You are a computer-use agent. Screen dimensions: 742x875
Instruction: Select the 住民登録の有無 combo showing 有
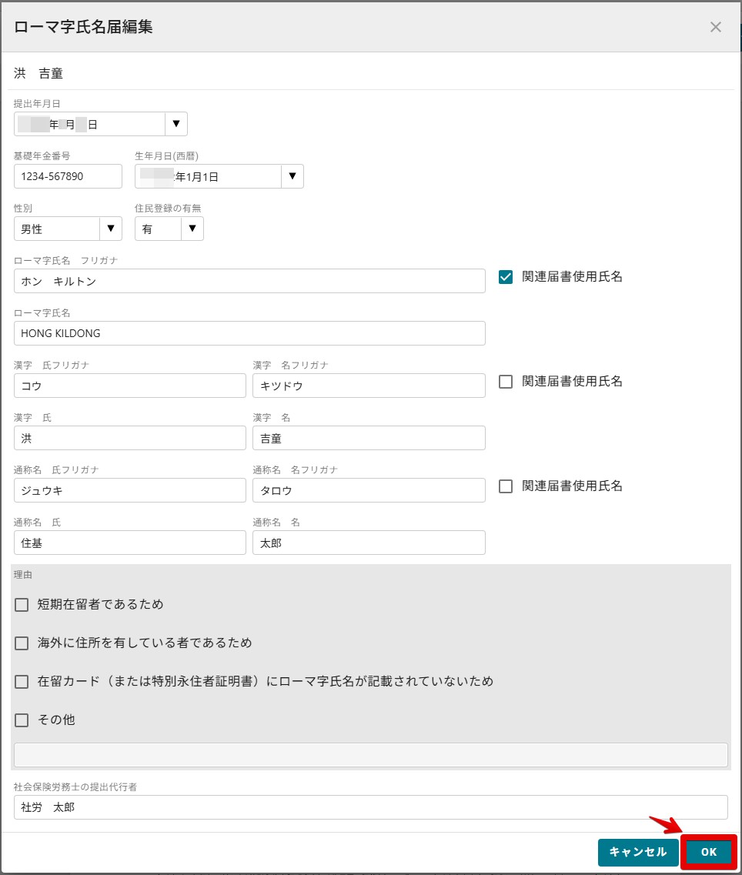pos(159,229)
